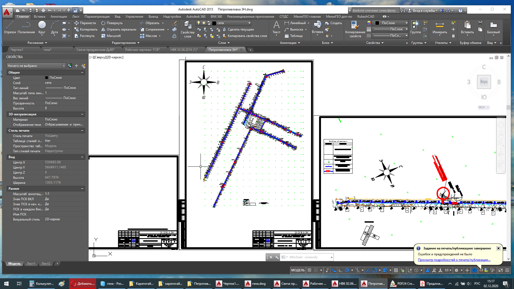Toggle annotation visibility icon in status bar
The height and width of the screenshot is (289, 514).
pyautogui.click(x=428, y=270)
